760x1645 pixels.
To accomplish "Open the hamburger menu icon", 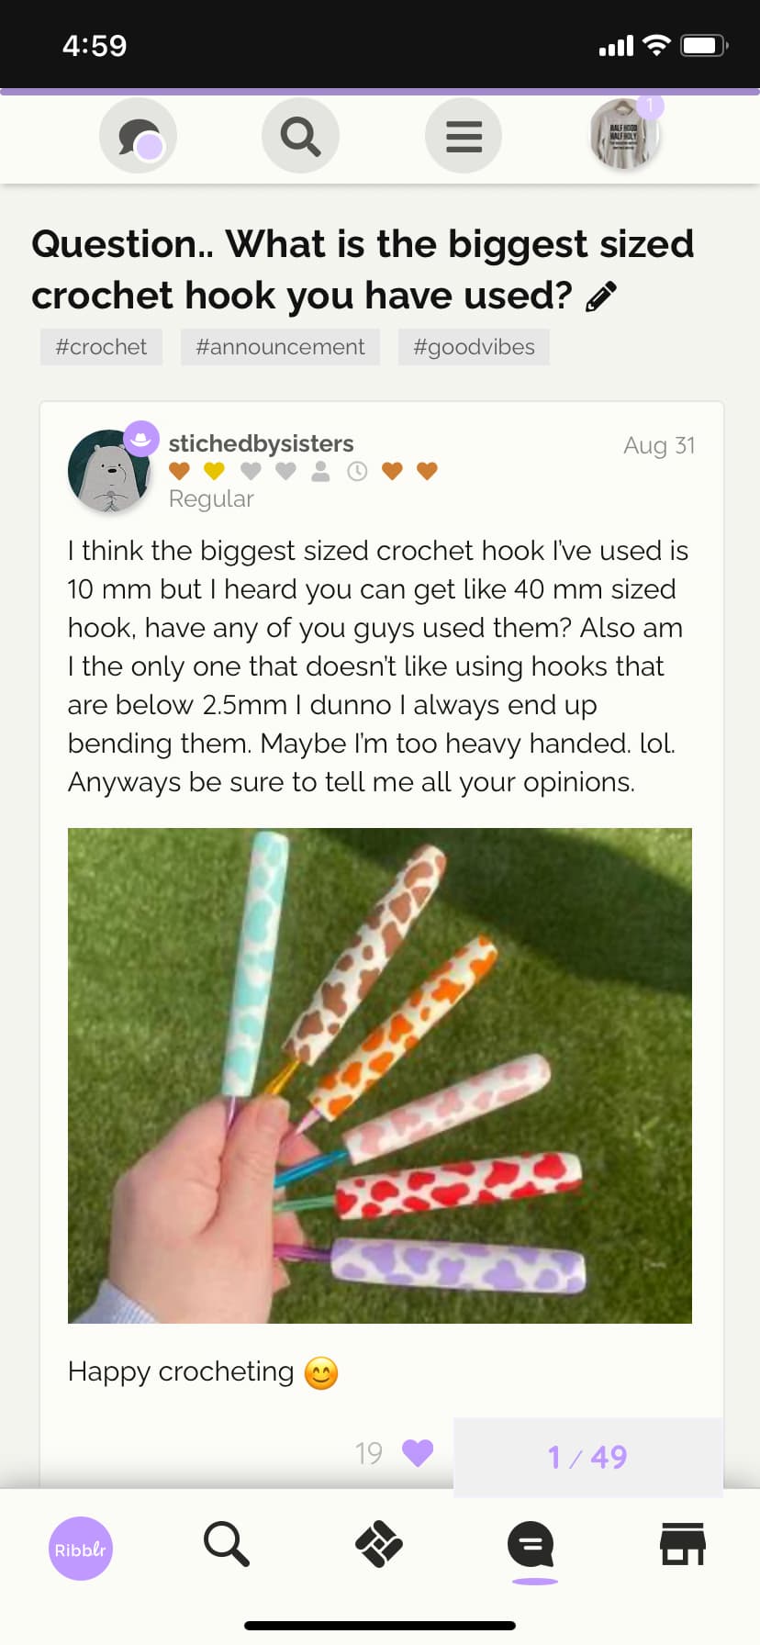I will pos(464,136).
